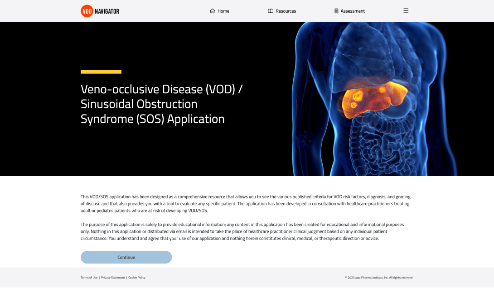494x288 pixels.
Task: Open the Terms of Use link
Action: click(89, 278)
